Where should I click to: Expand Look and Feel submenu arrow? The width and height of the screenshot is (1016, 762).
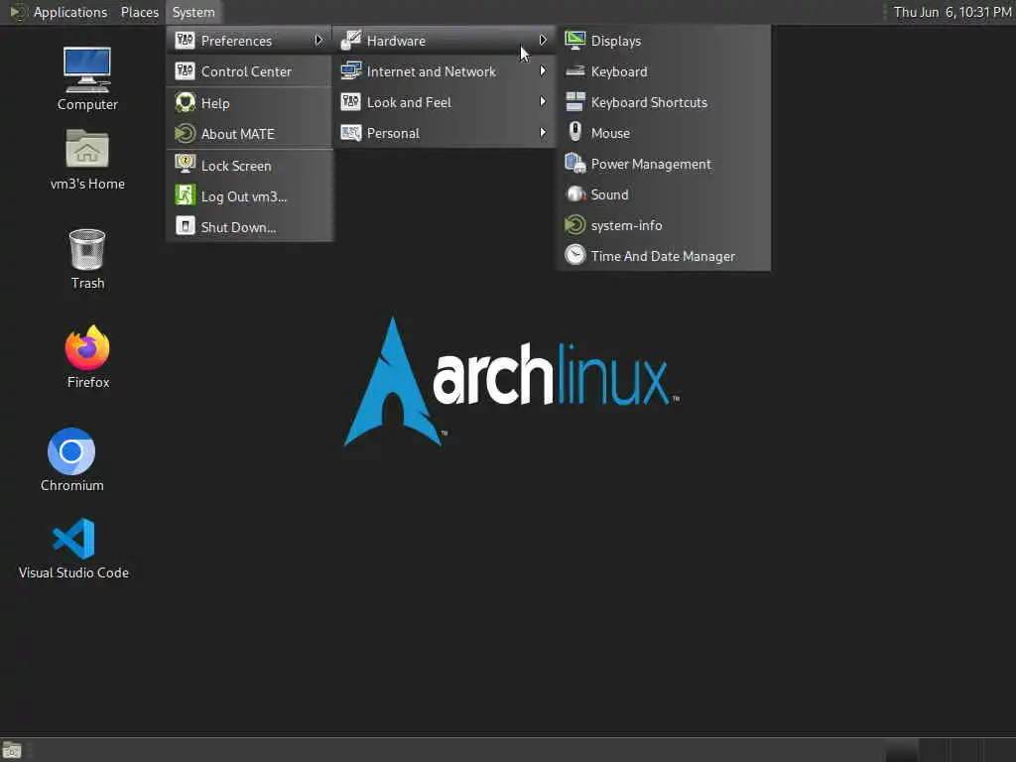(543, 102)
